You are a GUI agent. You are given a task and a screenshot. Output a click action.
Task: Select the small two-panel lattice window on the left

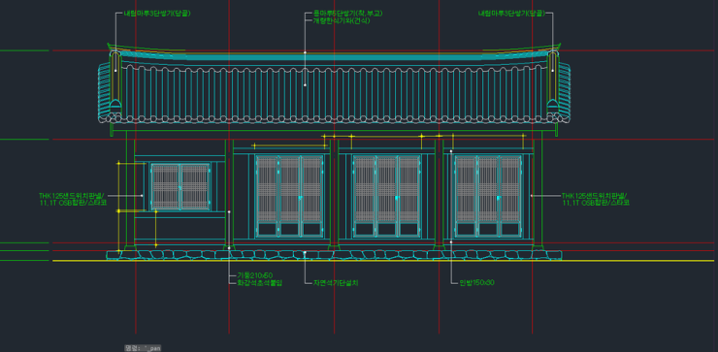pyautogui.click(x=180, y=187)
